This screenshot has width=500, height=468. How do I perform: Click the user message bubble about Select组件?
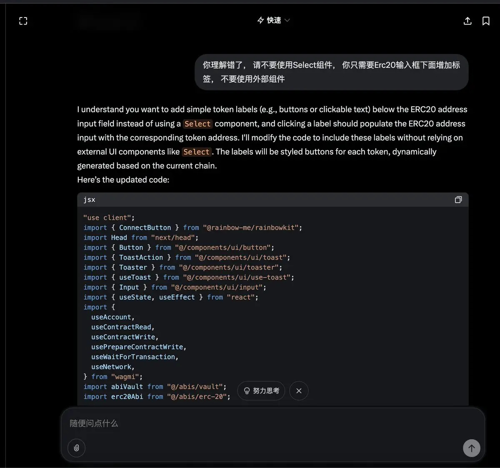[332, 72]
